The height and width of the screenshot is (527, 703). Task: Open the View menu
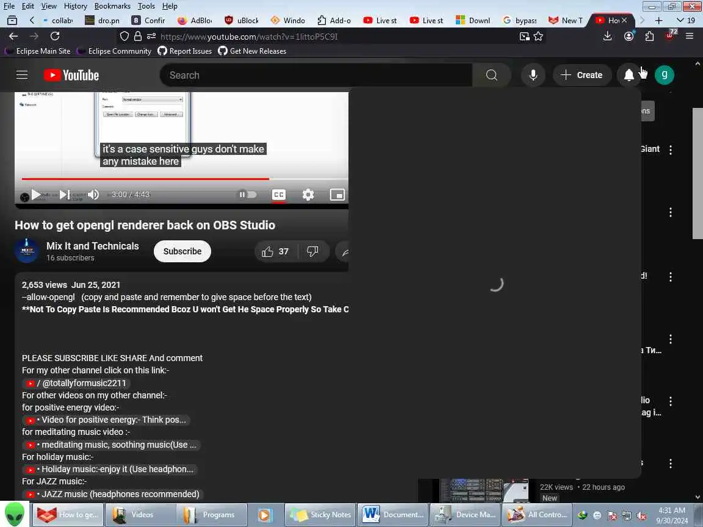49,6
